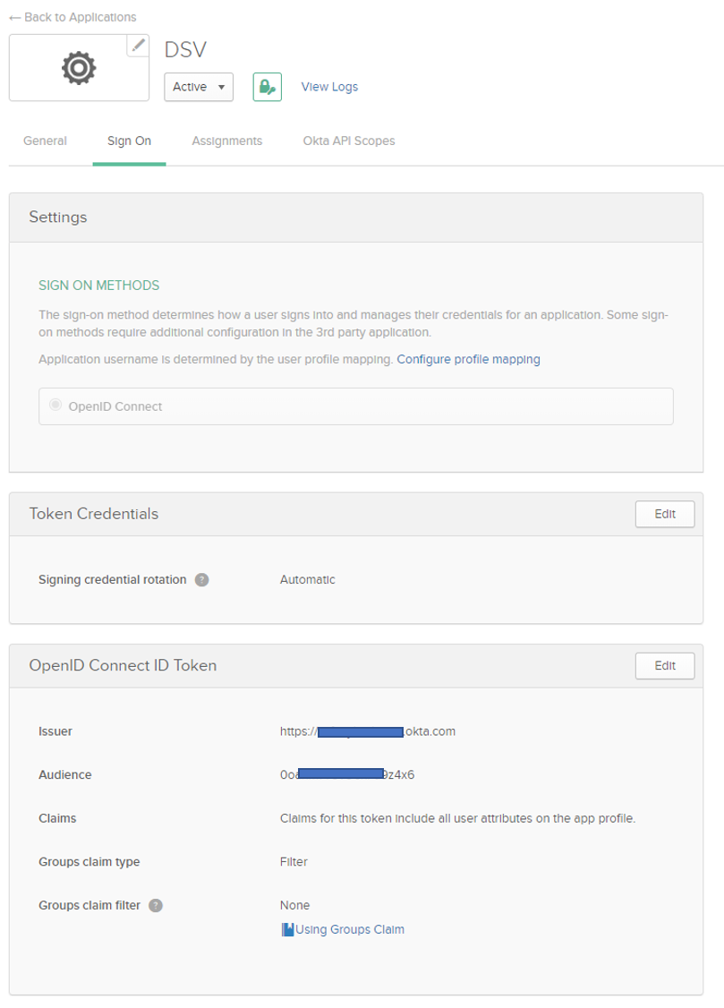Image resolution: width=724 pixels, height=1008 pixels.
Task: Click help icon beside Signing credential rotation
Action: click(202, 579)
